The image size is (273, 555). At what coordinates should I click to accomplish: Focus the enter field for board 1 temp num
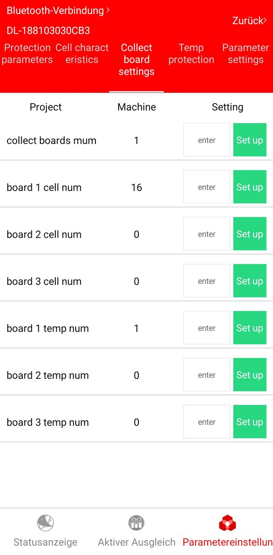click(x=207, y=327)
